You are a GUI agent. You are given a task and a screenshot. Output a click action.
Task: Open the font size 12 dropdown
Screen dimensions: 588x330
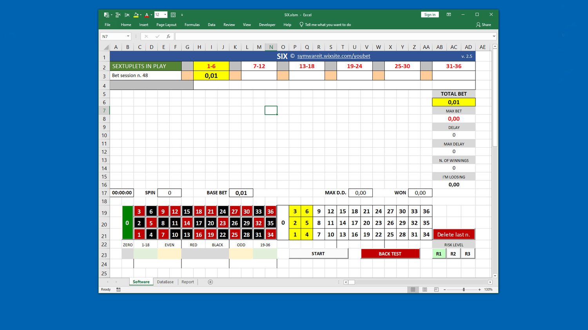[165, 15]
